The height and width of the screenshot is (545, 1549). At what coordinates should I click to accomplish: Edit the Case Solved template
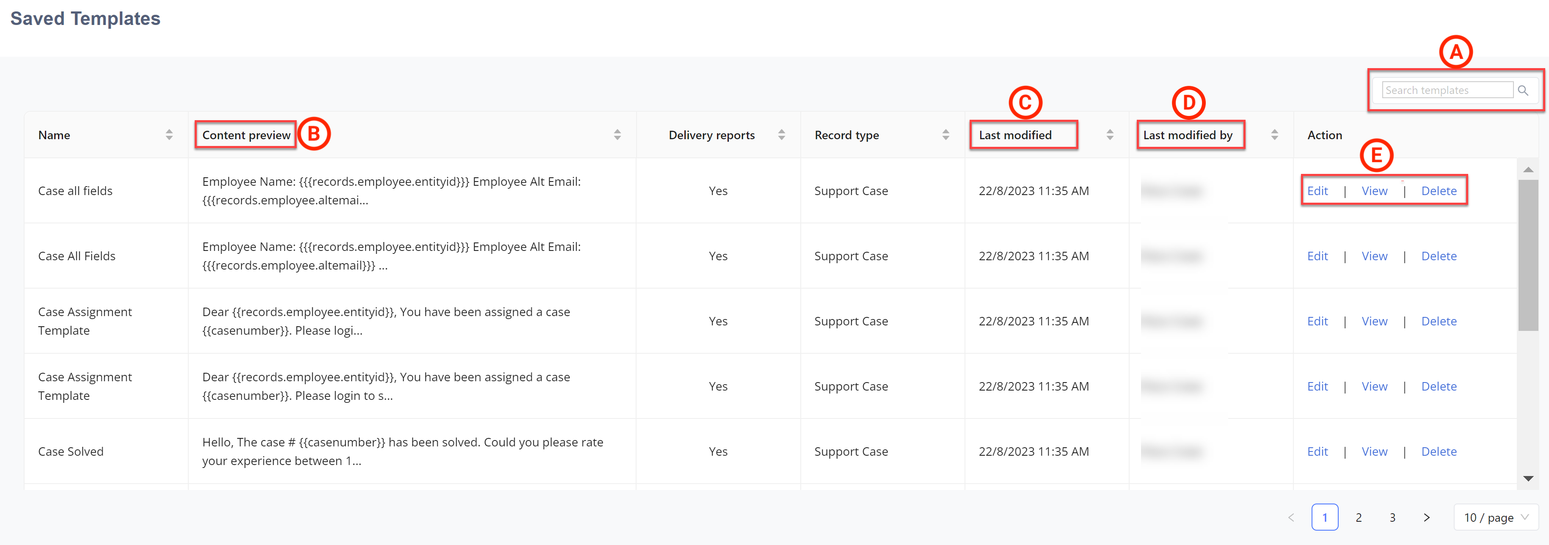point(1317,451)
